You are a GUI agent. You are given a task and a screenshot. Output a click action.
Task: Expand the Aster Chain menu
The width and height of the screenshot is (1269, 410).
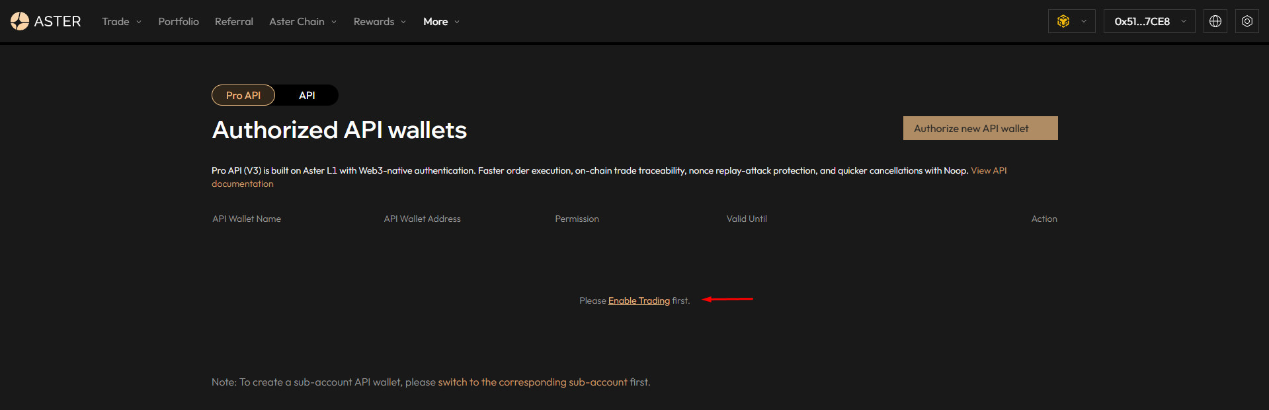point(303,22)
